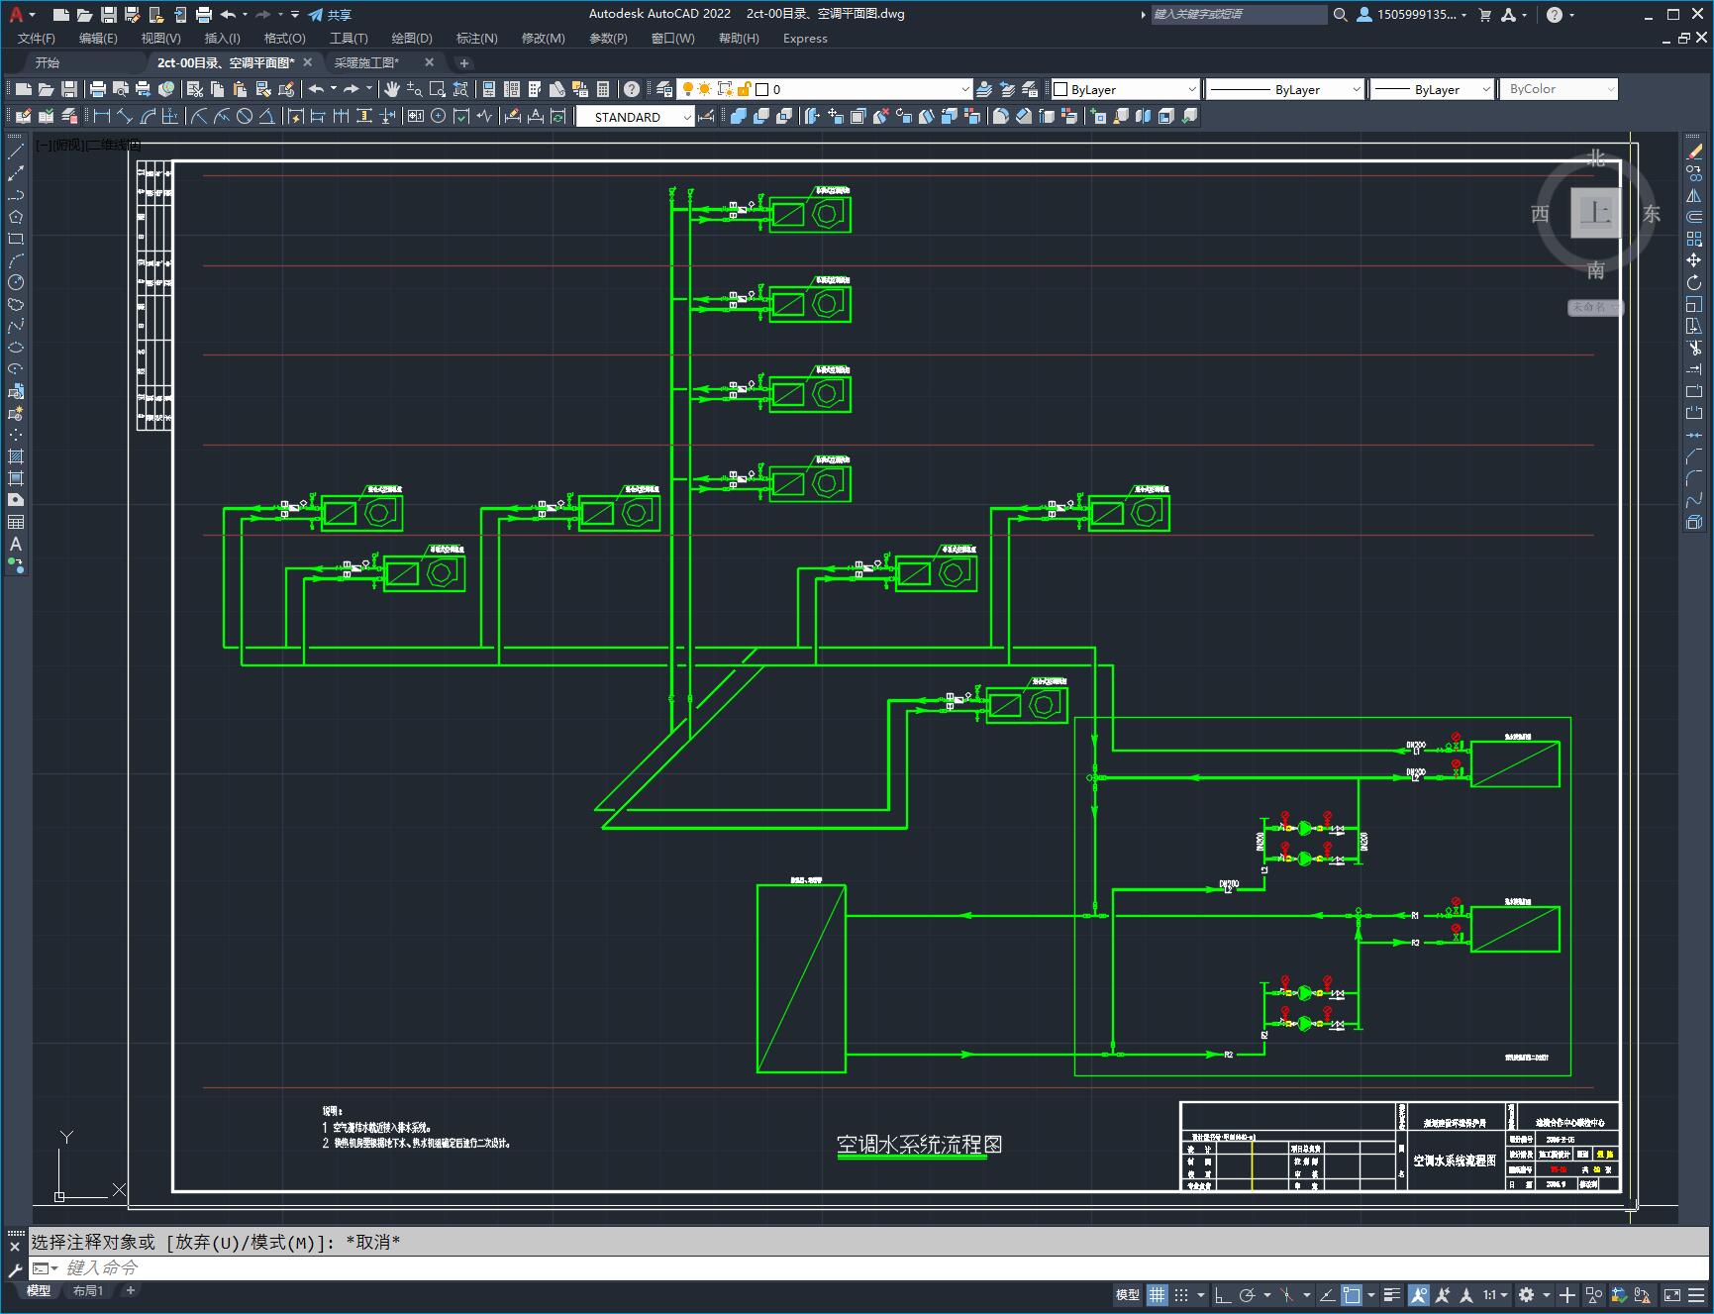Screen dimensions: 1714x1314
Task: Click the 上 top face of ViewCube
Action: click(1595, 212)
